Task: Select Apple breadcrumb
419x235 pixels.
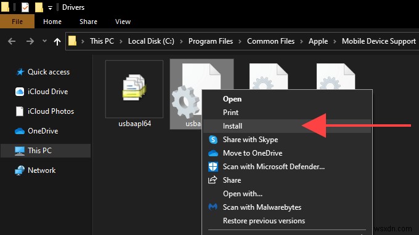Action: pos(318,41)
